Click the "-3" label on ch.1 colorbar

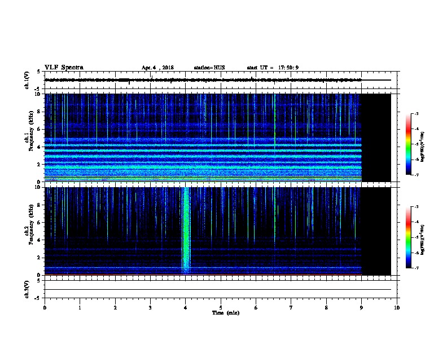(416, 113)
